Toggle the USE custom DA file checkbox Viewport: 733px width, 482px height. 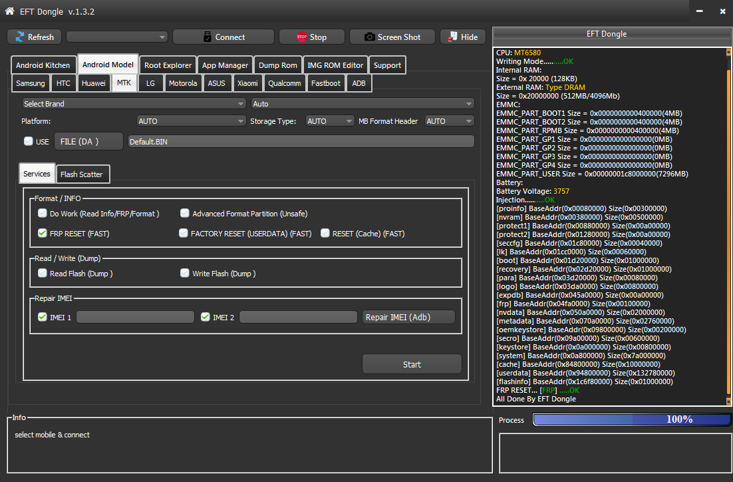click(x=28, y=141)
